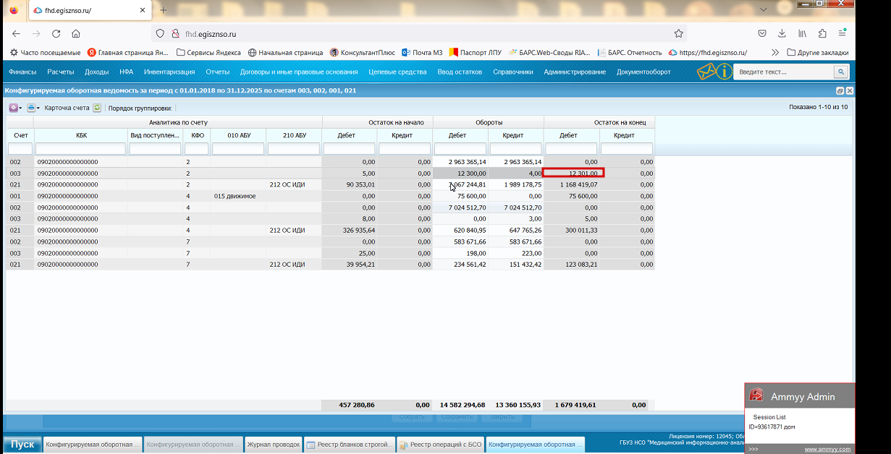Click the Счет column filter field

[20, 149]
